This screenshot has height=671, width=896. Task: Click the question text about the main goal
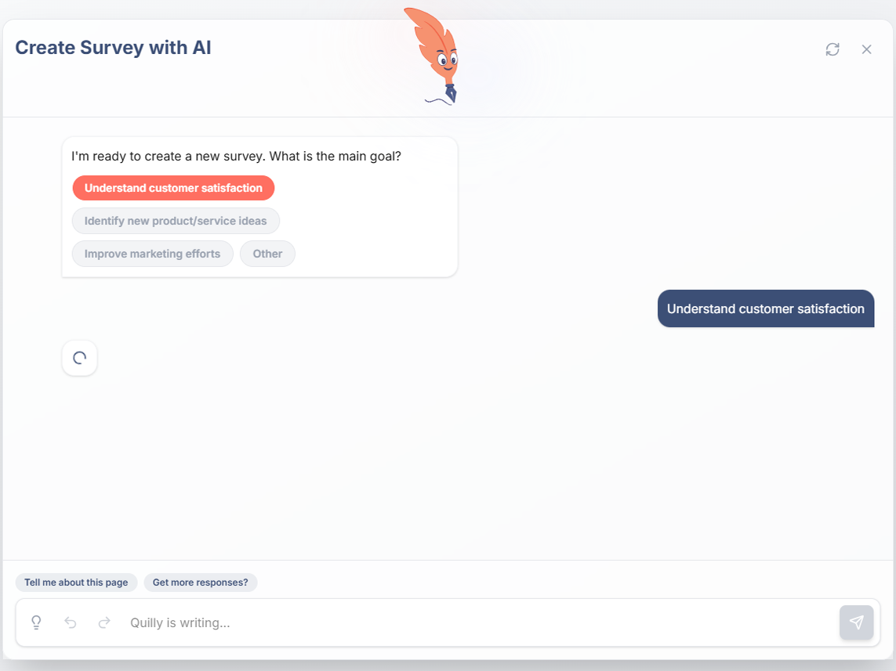pos(236,157)
